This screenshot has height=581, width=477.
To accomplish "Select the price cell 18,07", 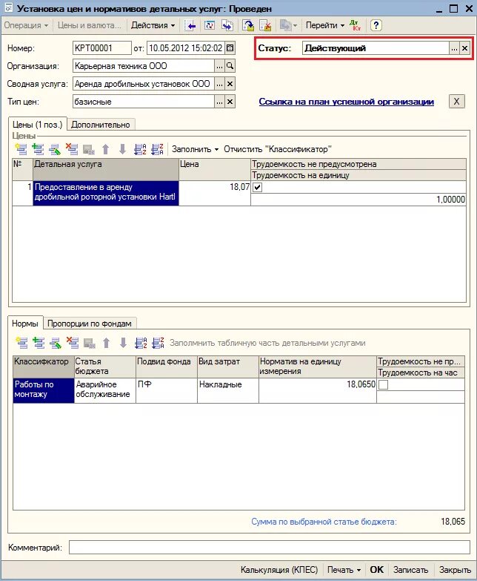I will [215, 193].
